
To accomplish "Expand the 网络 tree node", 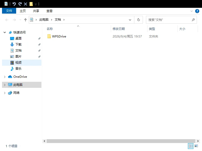I will (5, 93).
